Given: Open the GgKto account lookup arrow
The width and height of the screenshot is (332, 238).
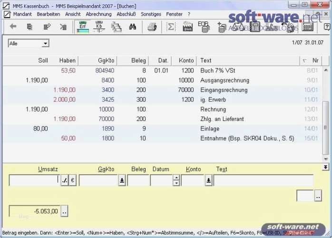Looking at the screenshot, I should (x=122, y=180).
